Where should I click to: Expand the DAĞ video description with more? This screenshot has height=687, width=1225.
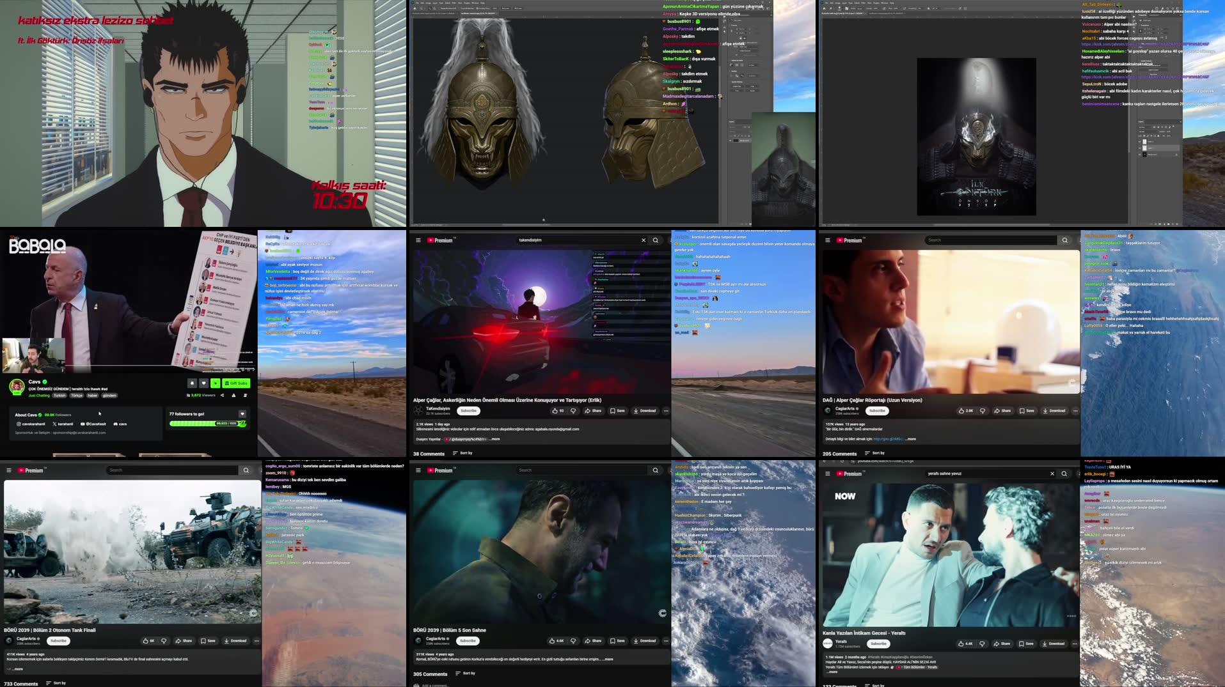(911, 439)
